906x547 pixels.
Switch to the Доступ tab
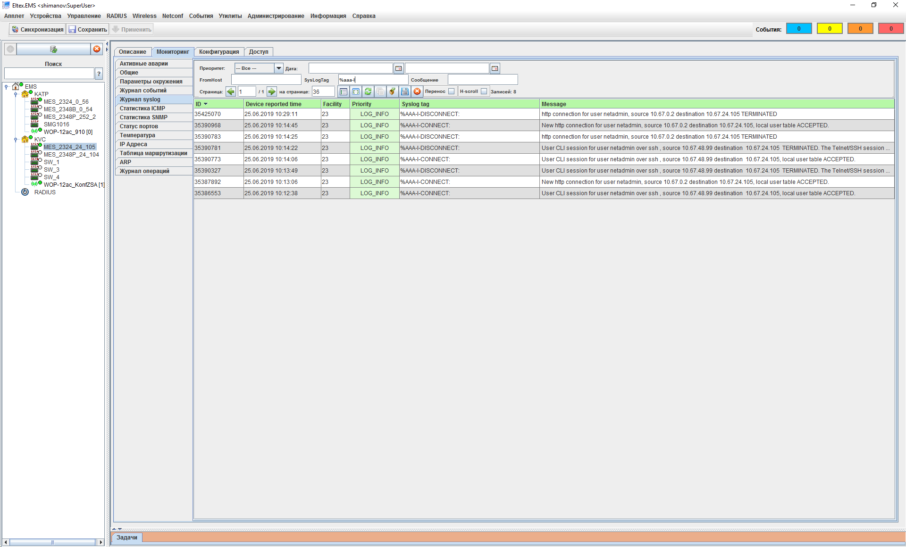(x=259, y=51)
